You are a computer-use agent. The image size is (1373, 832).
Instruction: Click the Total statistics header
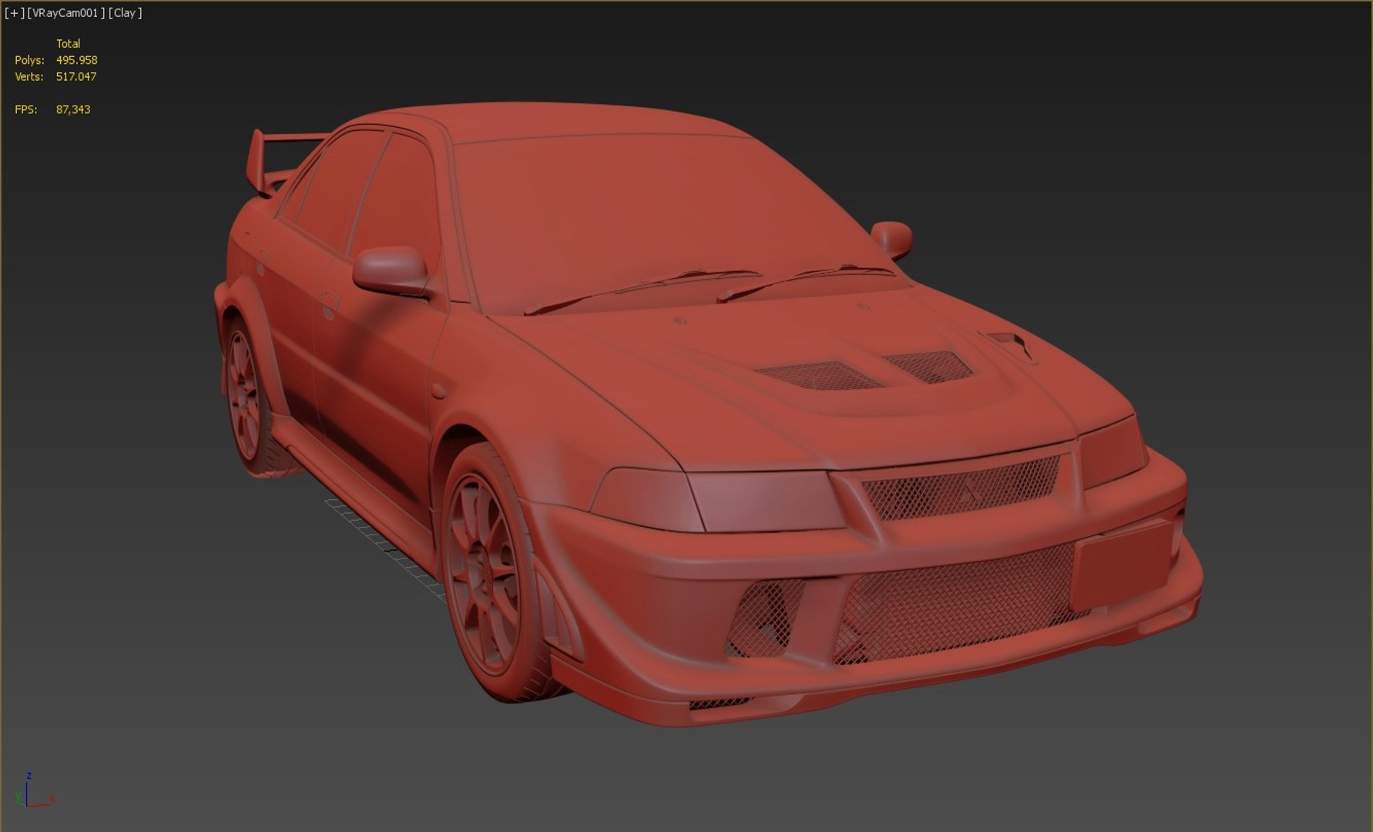click(68, 44)
